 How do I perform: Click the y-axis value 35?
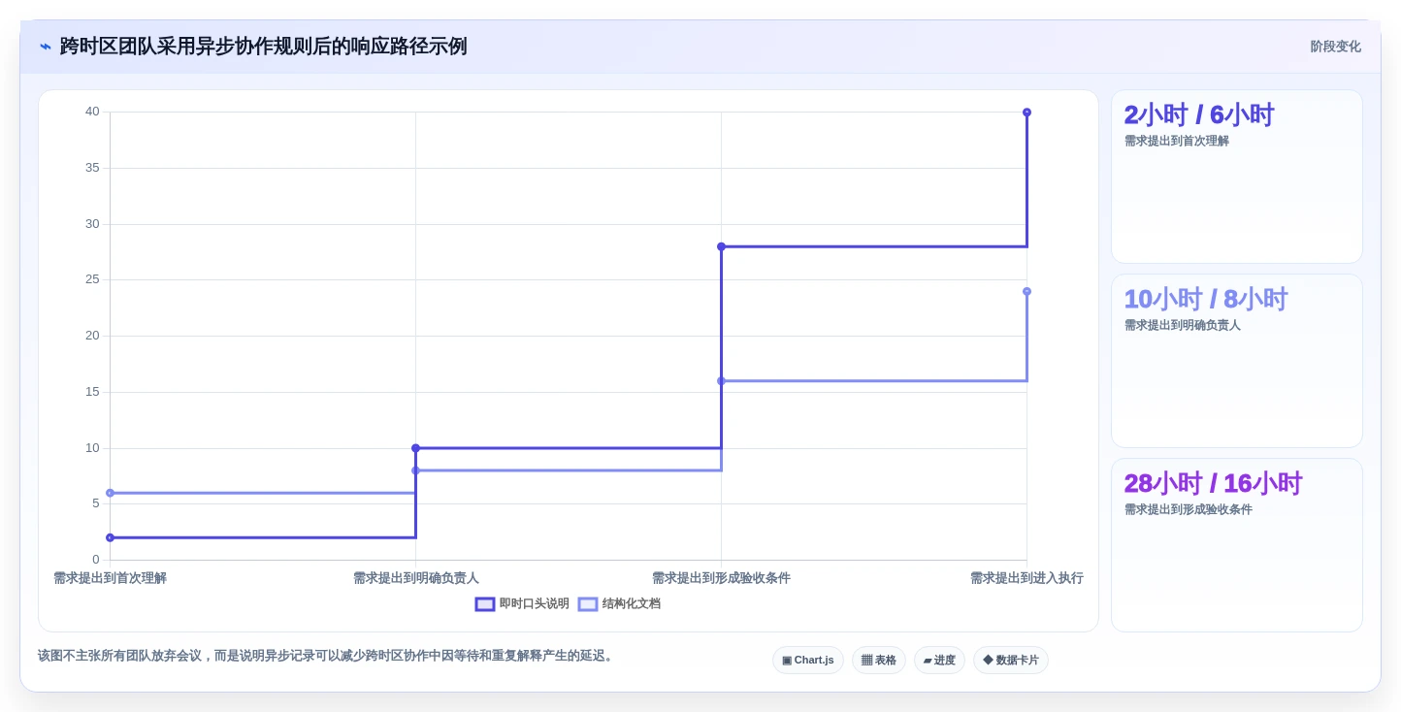pyautogui.click(x=92, y=168)
